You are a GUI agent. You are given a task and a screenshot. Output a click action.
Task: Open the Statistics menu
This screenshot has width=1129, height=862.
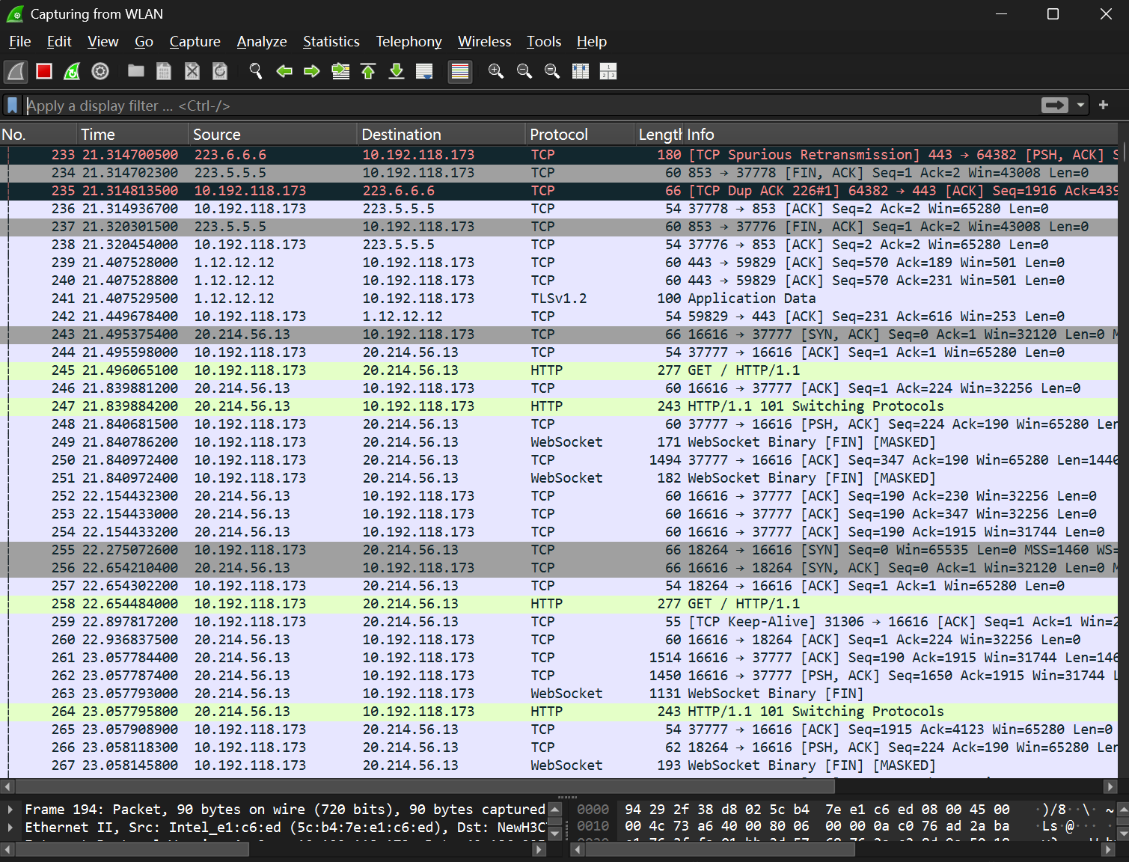331,42
